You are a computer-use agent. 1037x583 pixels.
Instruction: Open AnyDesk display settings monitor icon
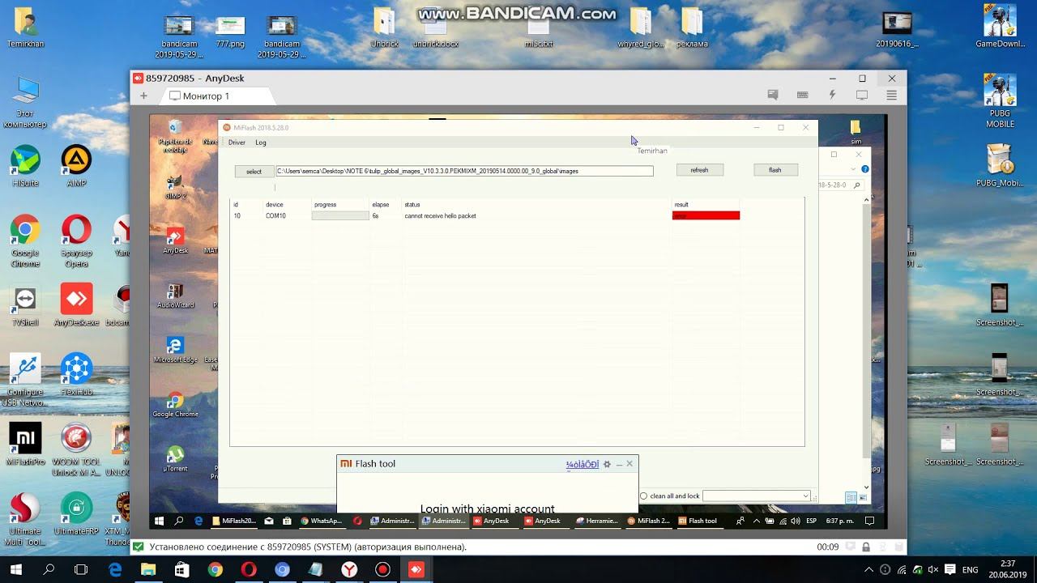(x=862, y=95)
